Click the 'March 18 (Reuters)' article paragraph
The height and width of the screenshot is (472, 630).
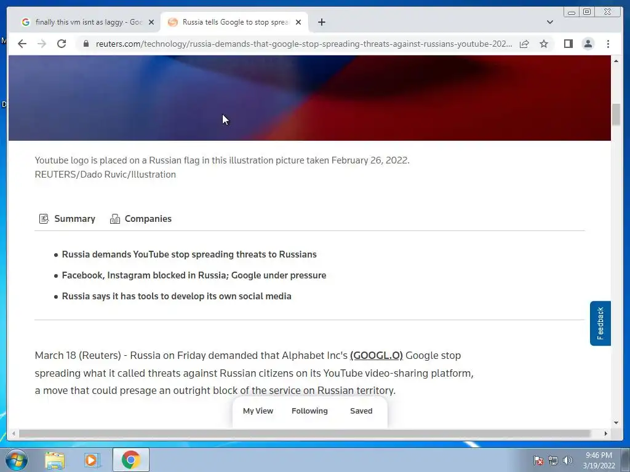click(x=254, y=373)
